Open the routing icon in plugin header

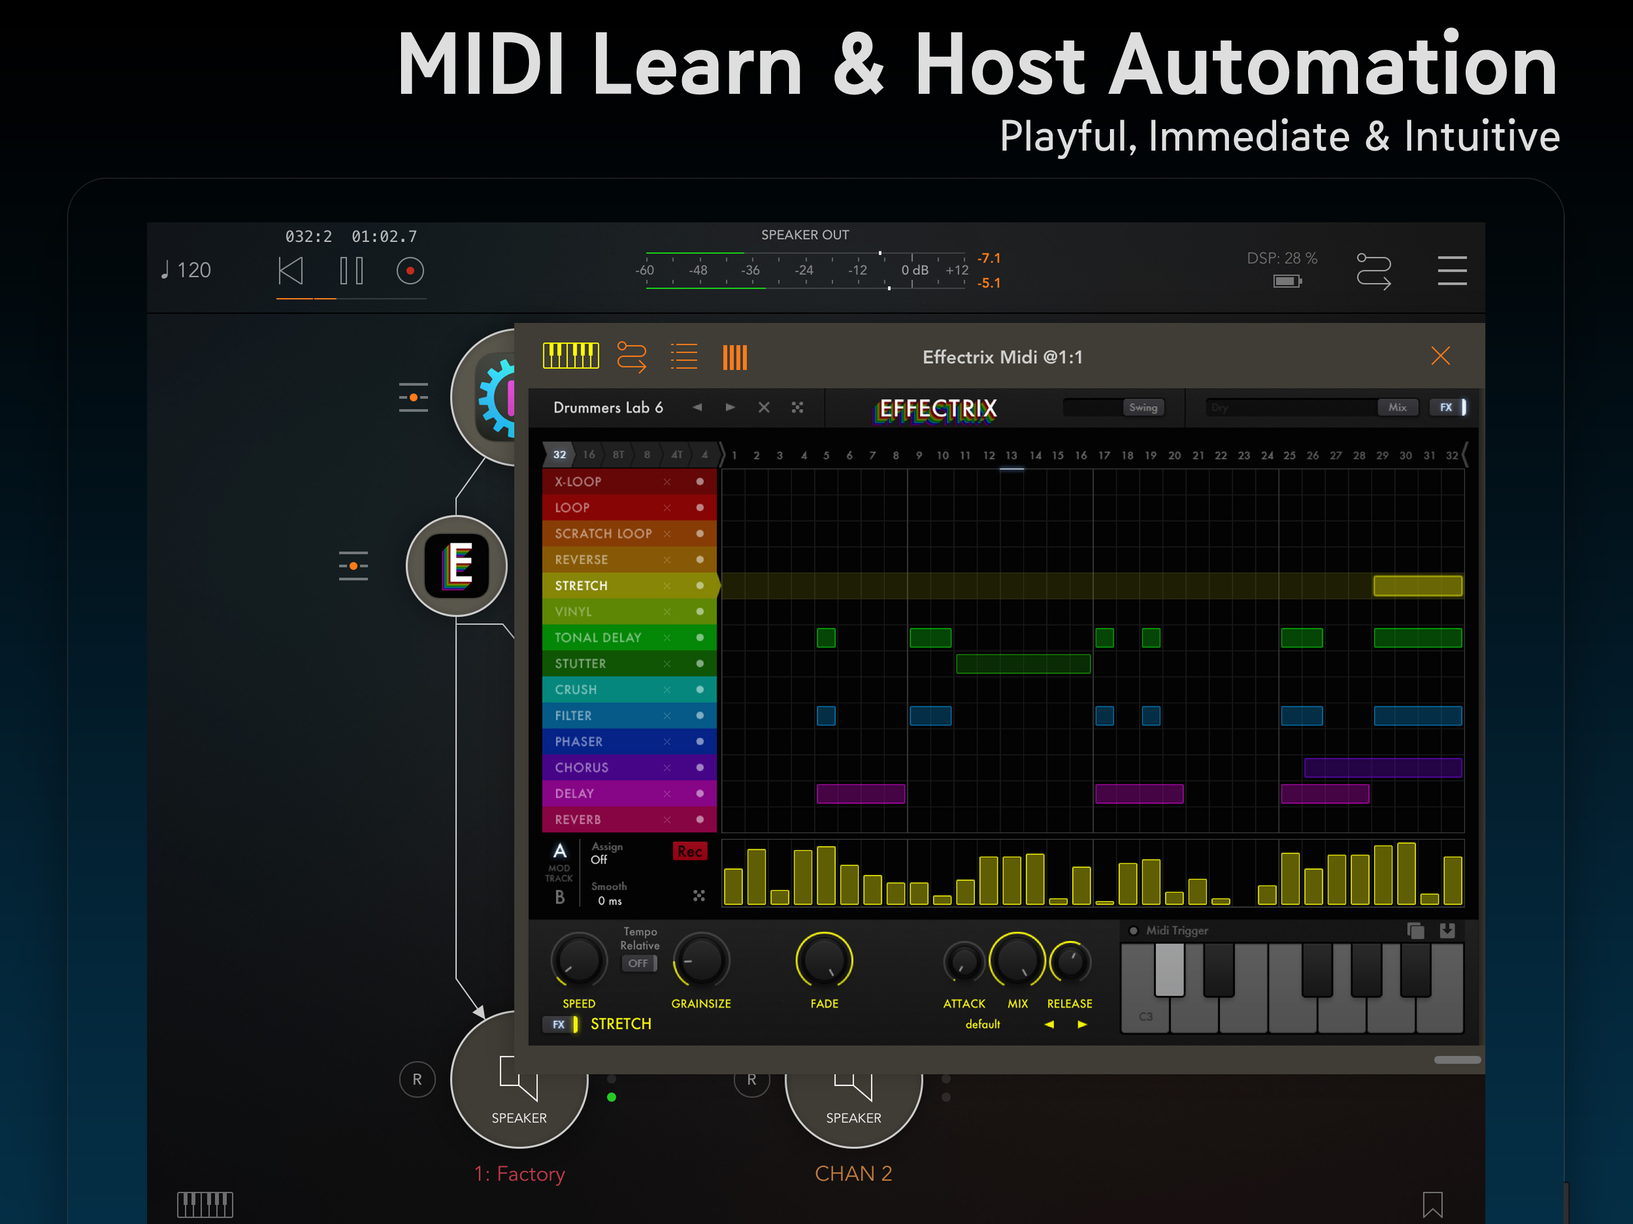coord(631,357)
